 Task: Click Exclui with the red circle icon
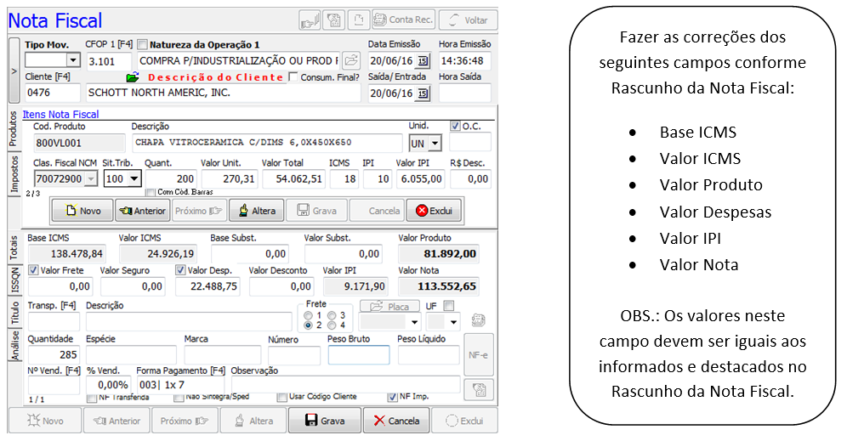tap(434, 211)
